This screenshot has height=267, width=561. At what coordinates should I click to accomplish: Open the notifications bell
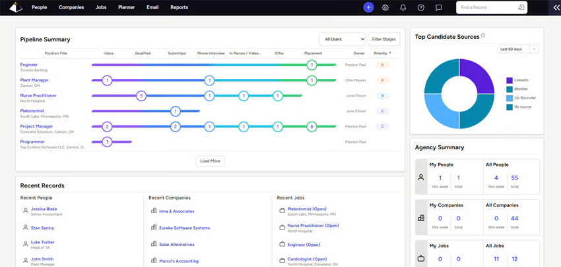coord(403,7)
